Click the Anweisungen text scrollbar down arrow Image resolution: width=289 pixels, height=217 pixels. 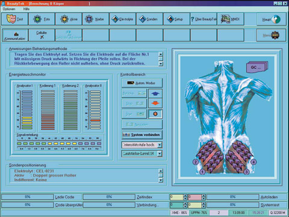[x=161, y=64]
